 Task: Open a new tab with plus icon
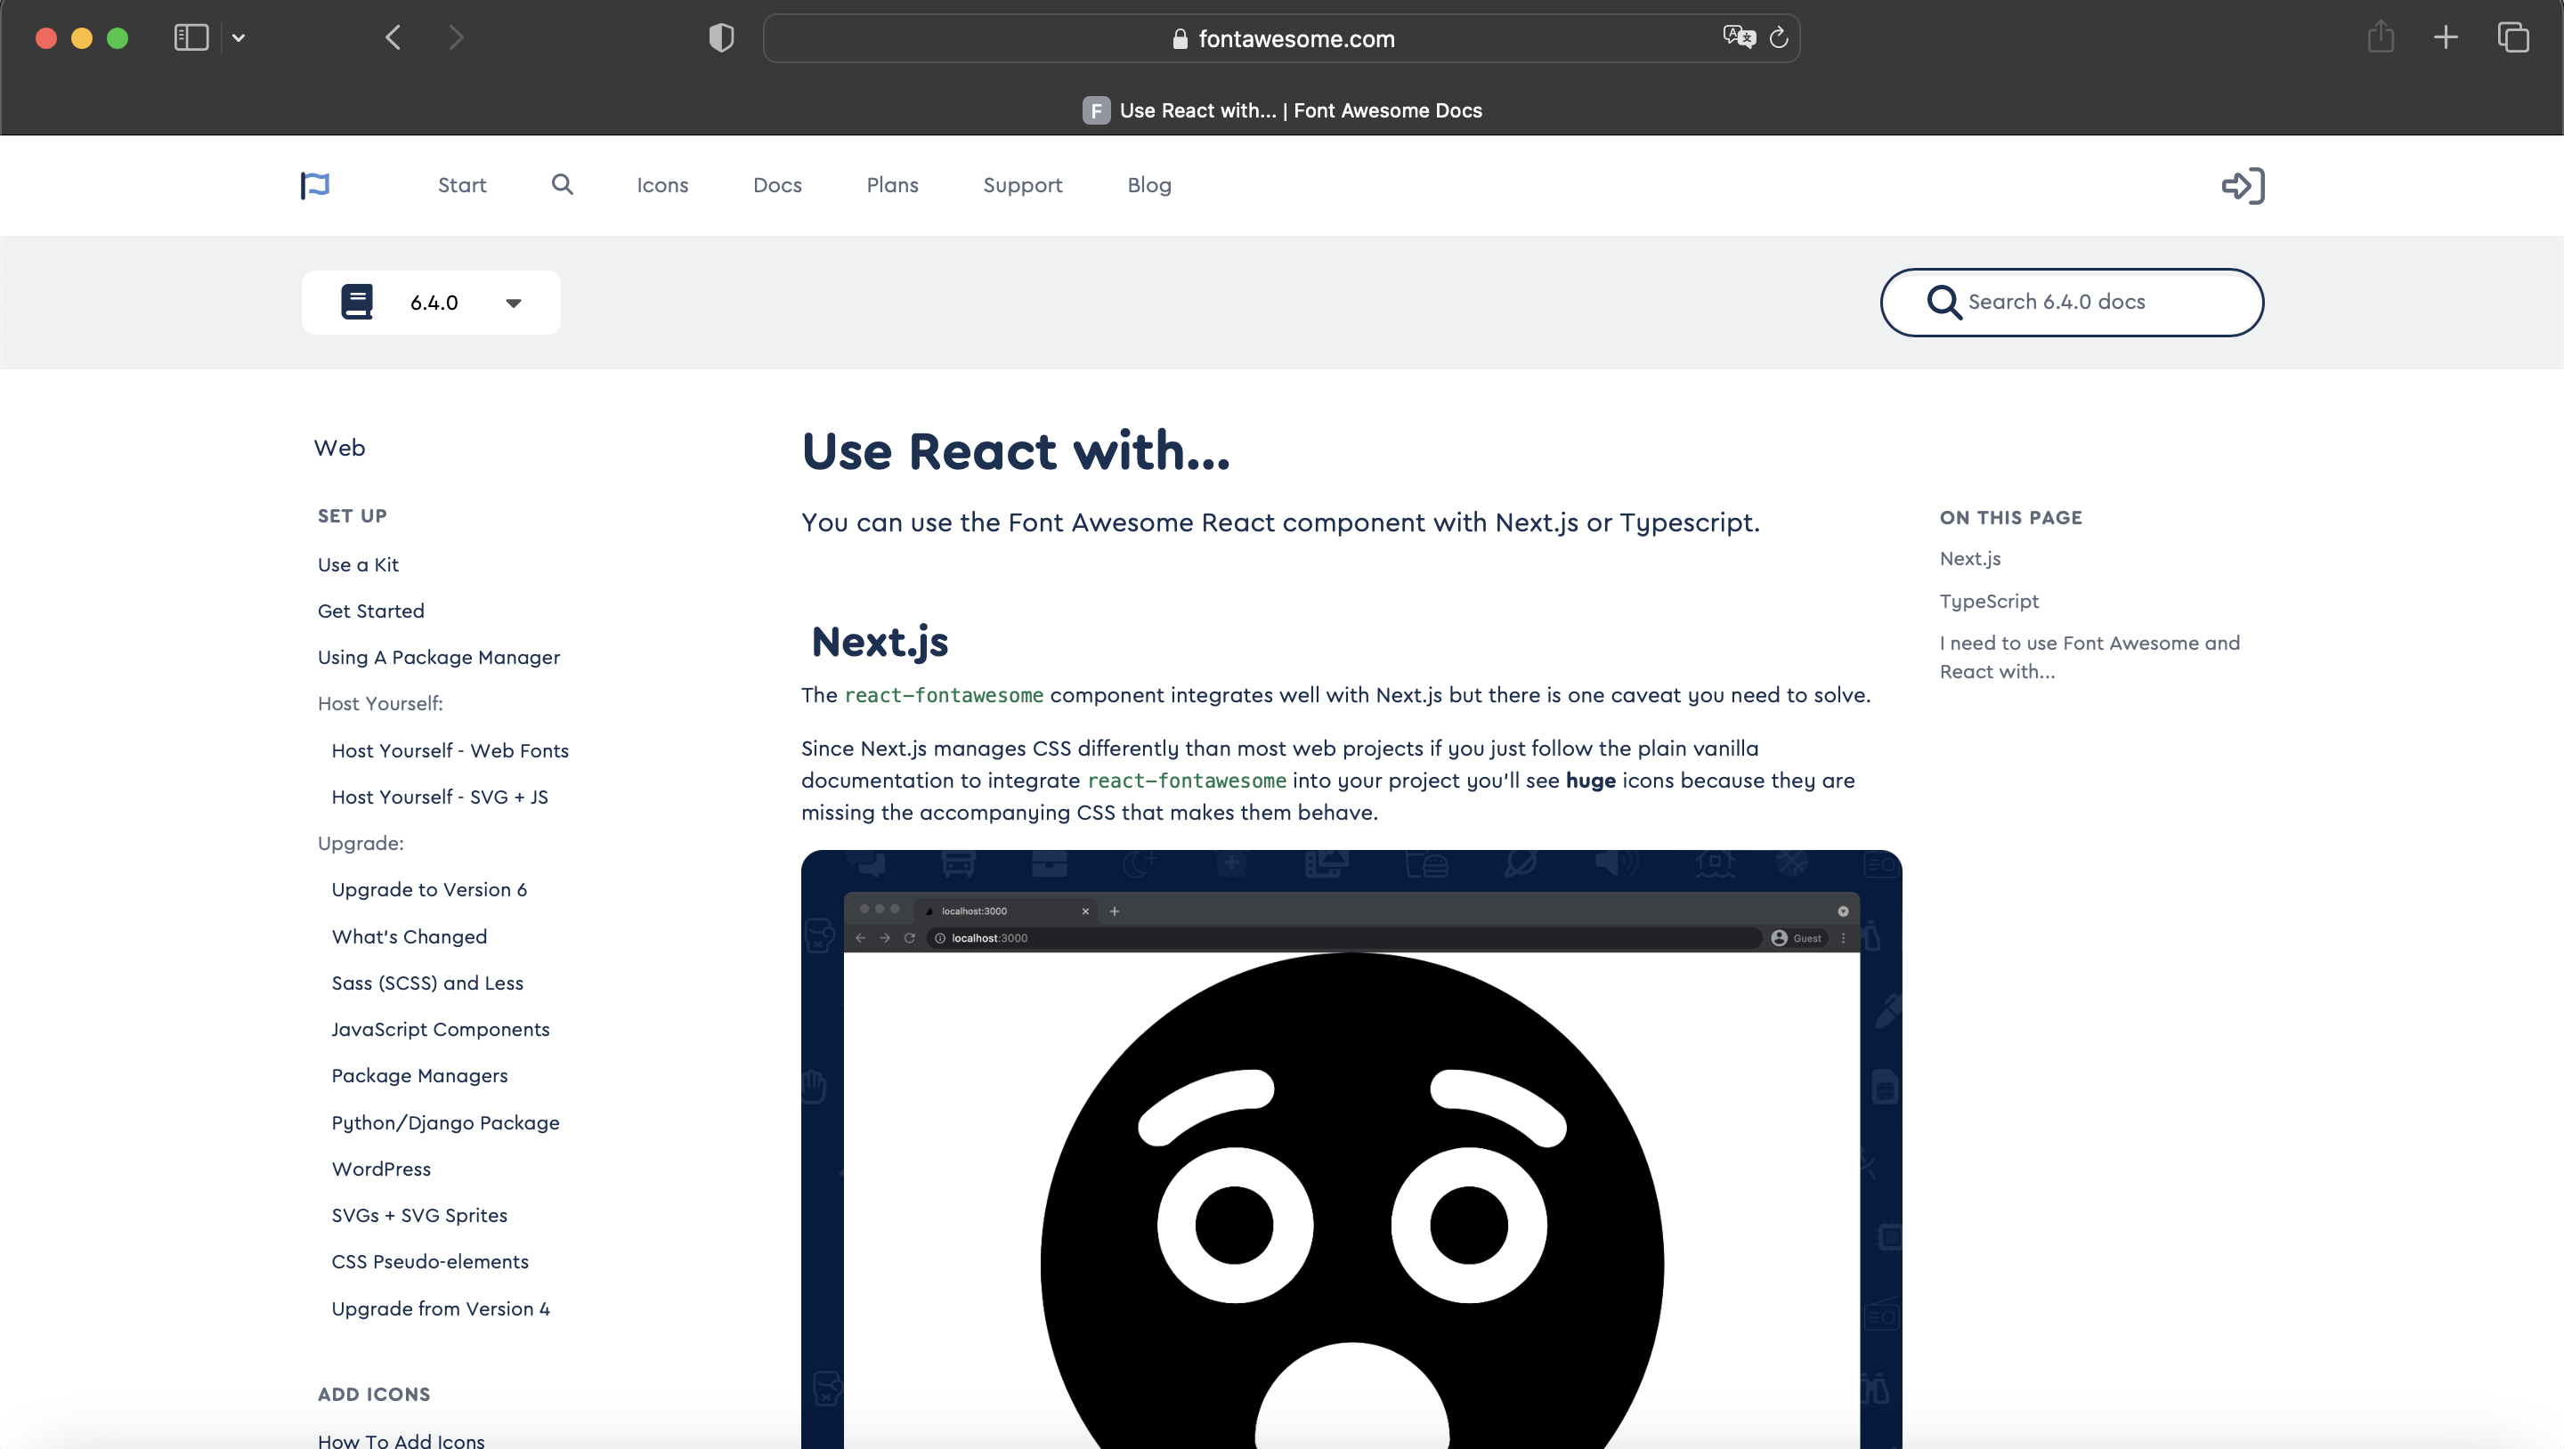2446,37
